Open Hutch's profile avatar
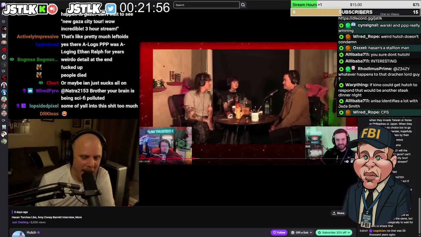The image size is (421, 237). pos(18,234)
